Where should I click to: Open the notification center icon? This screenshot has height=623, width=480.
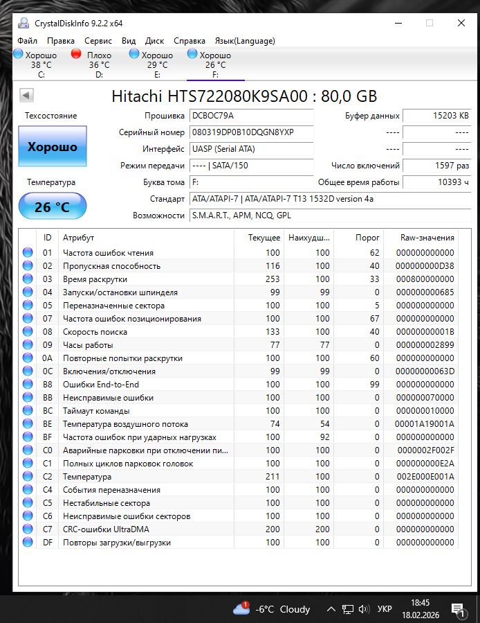pyautogui.click(x=458, y=610)
